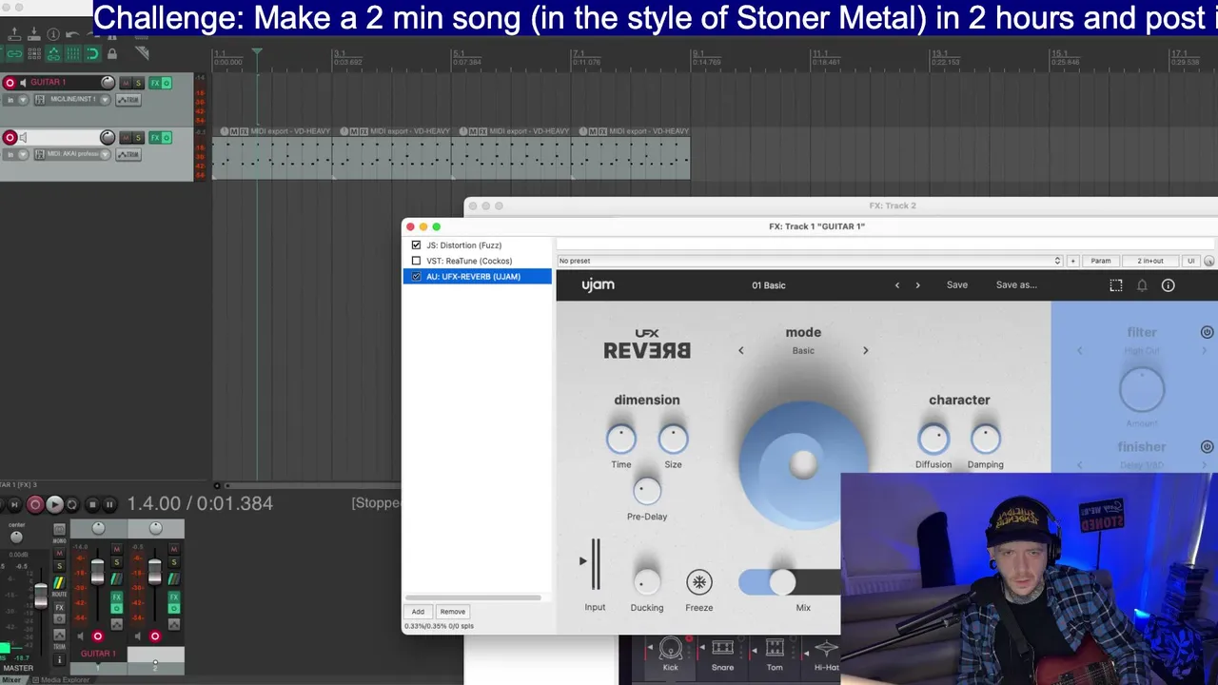Solo the second track in track panel
This screenshot has width=1218, height=685.
coord(138,138)
